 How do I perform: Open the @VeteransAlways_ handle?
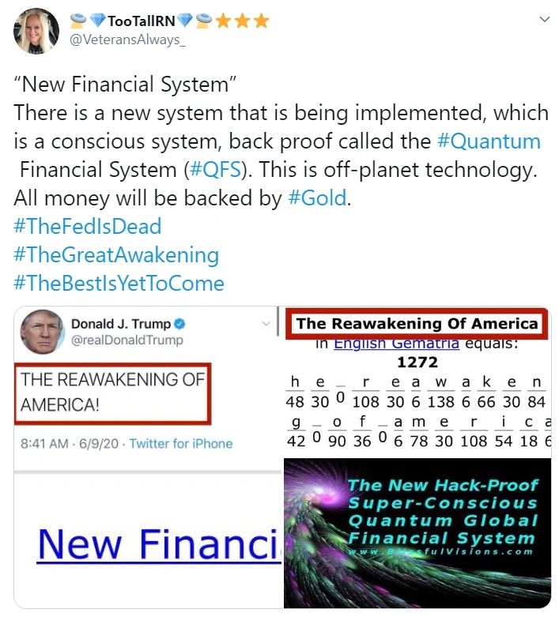click(x=127, y=40)
